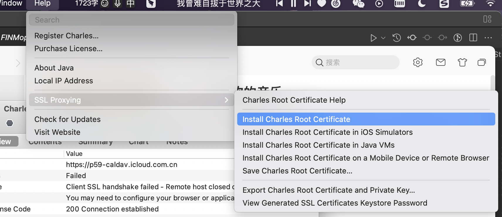Open the Sogou input S icon
The image size is (502, 217).
click(444, 4)
